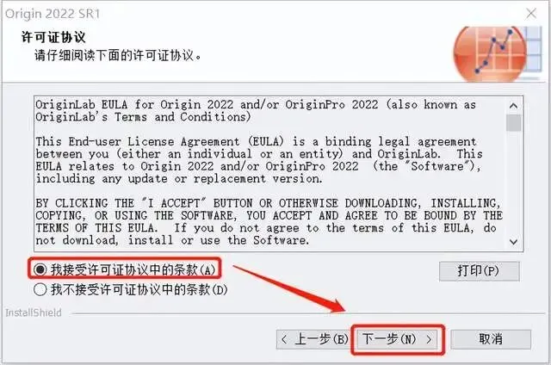Click the EULA scrollbar up arrow

coord(513,105)
